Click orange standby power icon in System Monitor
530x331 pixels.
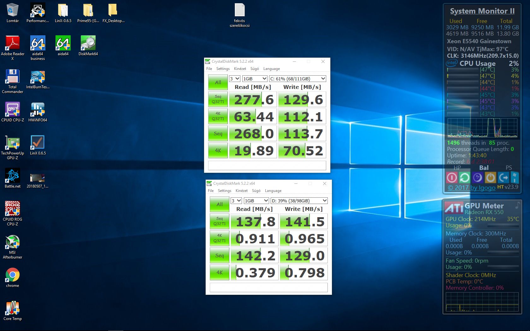490,177
